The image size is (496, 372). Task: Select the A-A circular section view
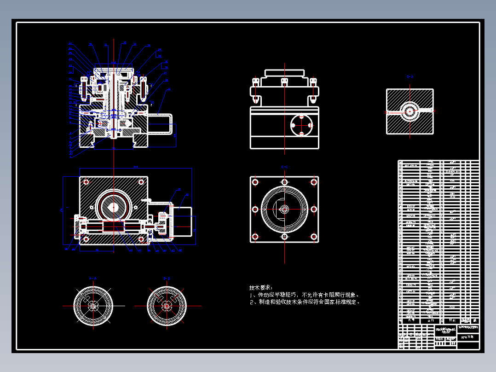coord(93,306)
